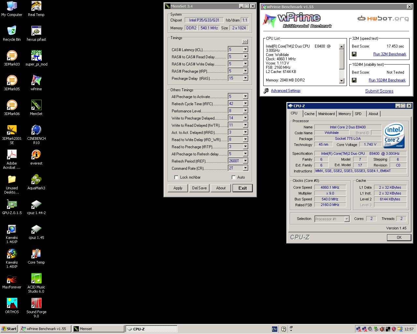Select the 3DMark05 desktop shortcut
This screenshot has height=334, width=417.
point(12,83)
